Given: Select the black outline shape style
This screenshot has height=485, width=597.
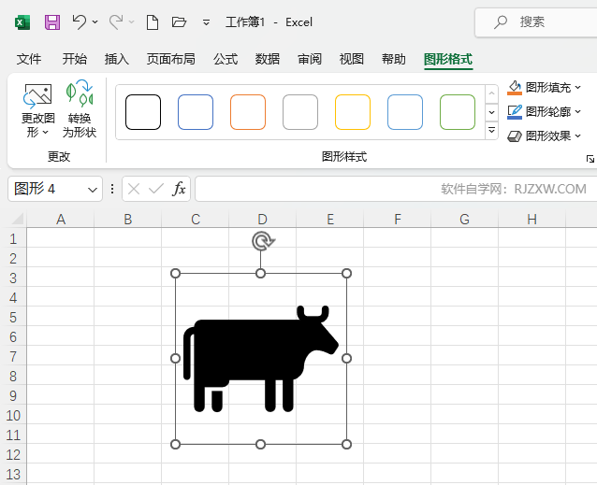Looking at the screenshot, I should (x=143, y=112).
